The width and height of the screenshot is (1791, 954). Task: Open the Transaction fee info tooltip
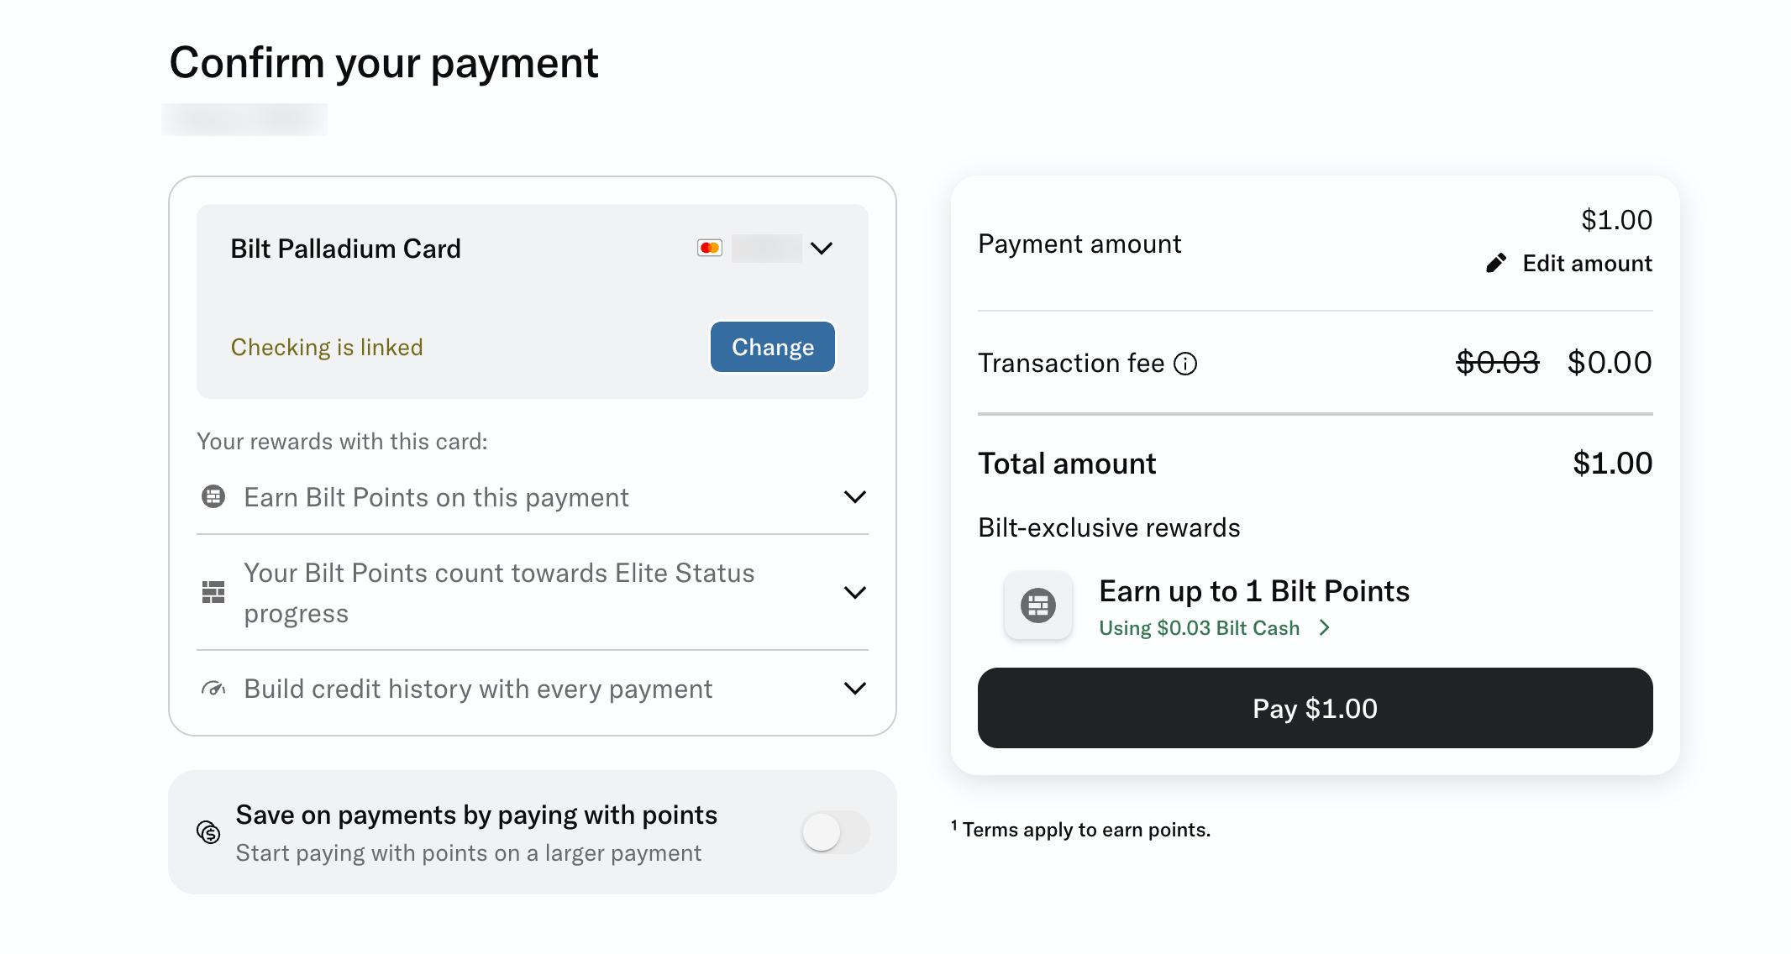click(1186, 364)
